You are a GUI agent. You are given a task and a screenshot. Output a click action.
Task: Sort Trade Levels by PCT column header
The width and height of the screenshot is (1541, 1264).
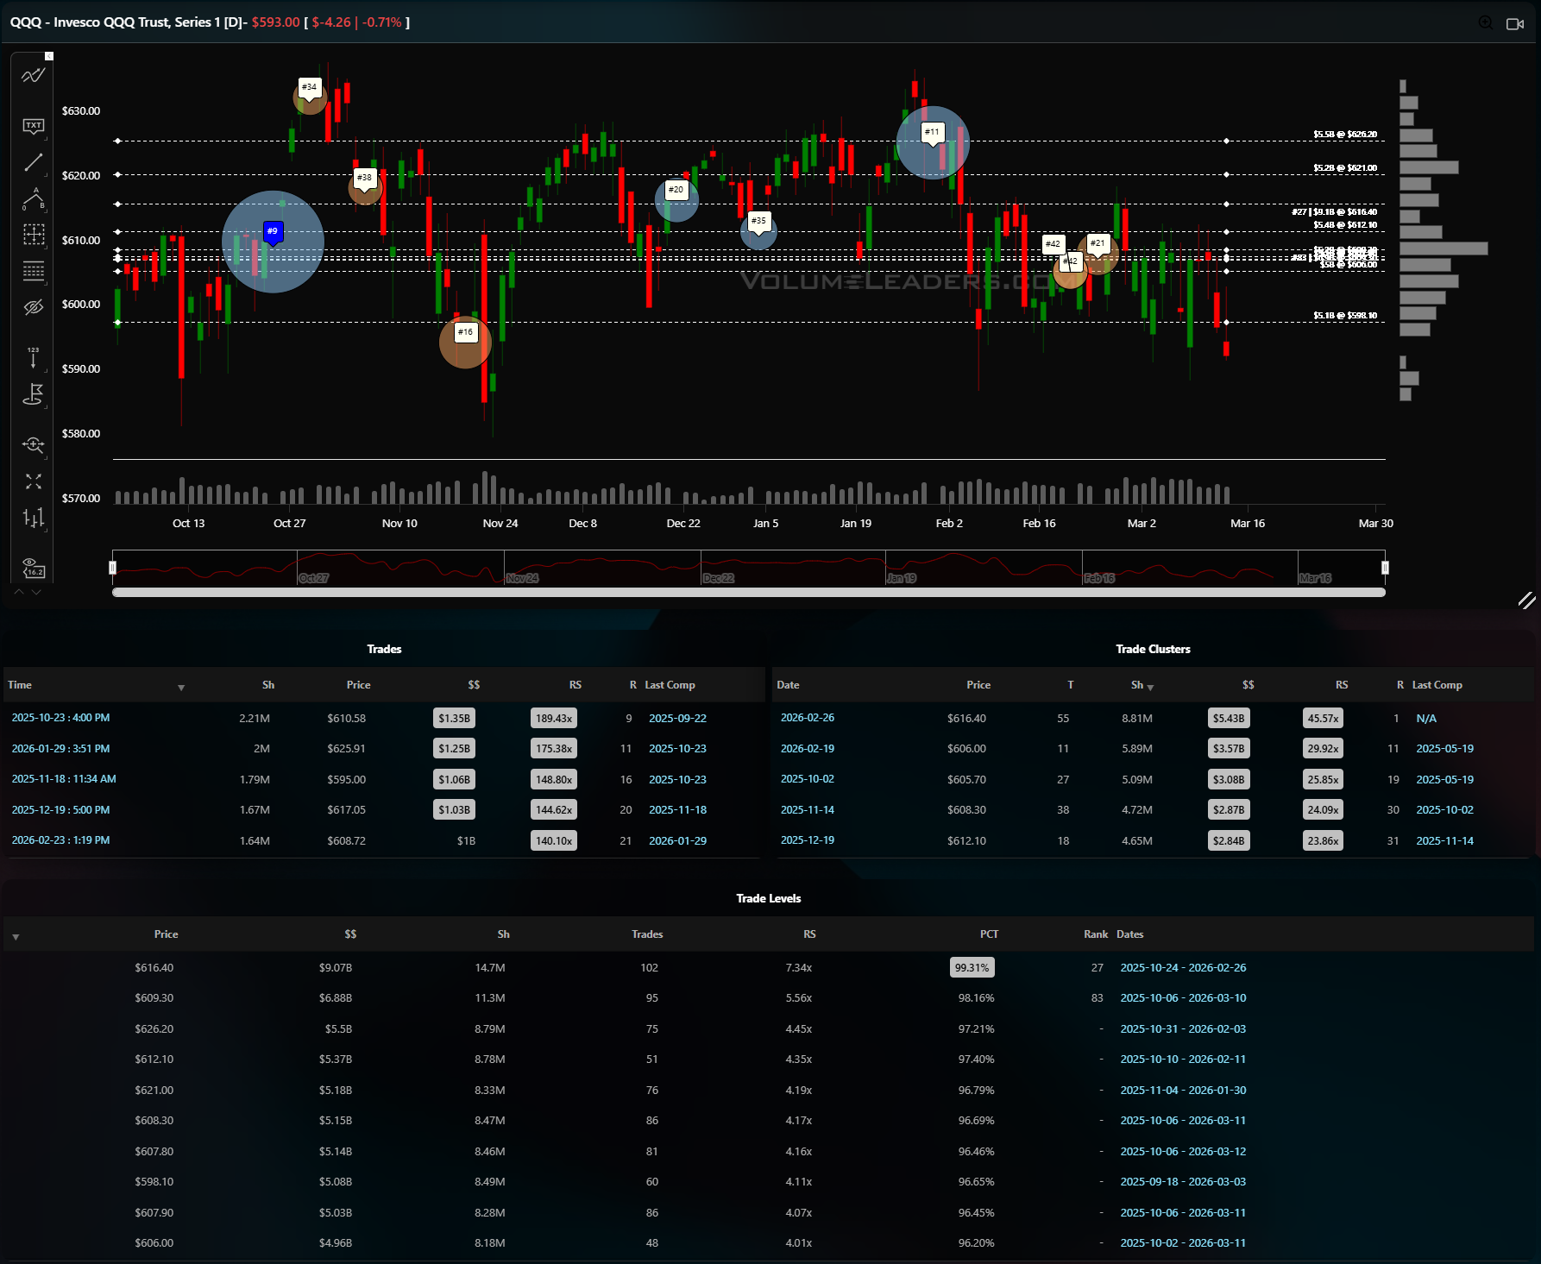pyautogui.click(x=989, y=934)
